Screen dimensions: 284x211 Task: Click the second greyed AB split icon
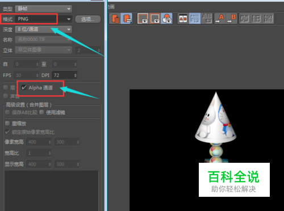[256, 19]
